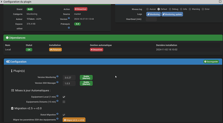Click help icon beside Statut Migration
This screenshot has height=123, width=223.
click(x=58, y=114)
